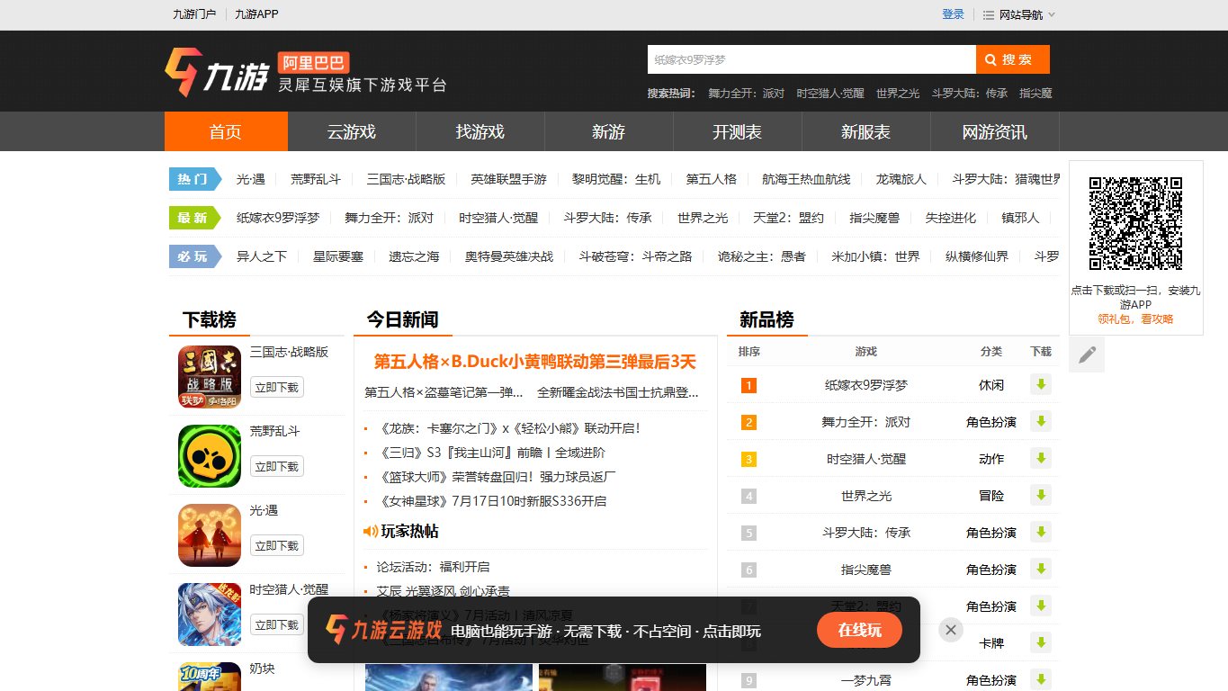This screenshot has width=1228, height=691.
Task: Click 立即下载 for 光·遇
Action: (276, 545)
